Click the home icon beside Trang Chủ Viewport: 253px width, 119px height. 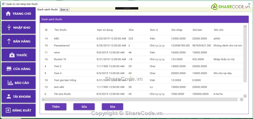[x=8, y=14]
